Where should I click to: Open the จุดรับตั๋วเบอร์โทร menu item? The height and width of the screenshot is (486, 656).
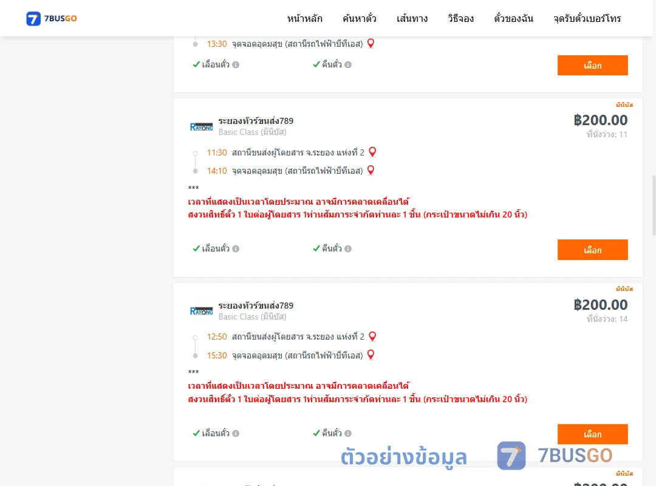[587, 18]
